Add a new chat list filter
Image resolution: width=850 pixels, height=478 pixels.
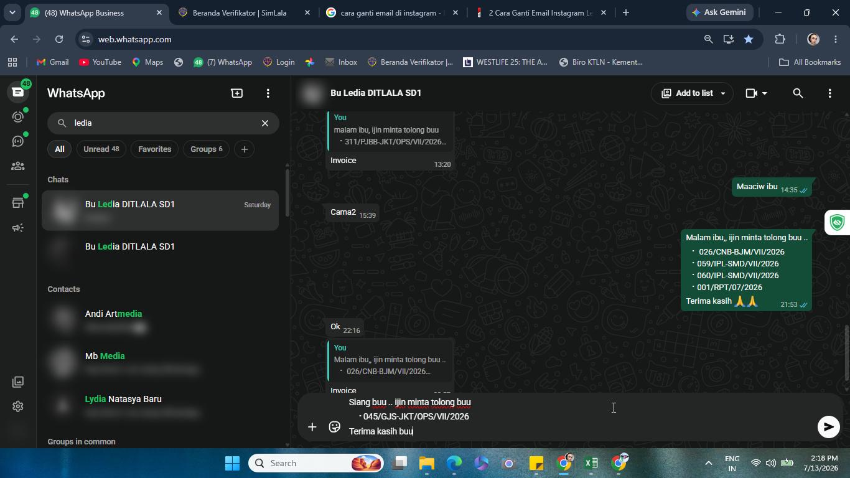click(x=245, y=149)
